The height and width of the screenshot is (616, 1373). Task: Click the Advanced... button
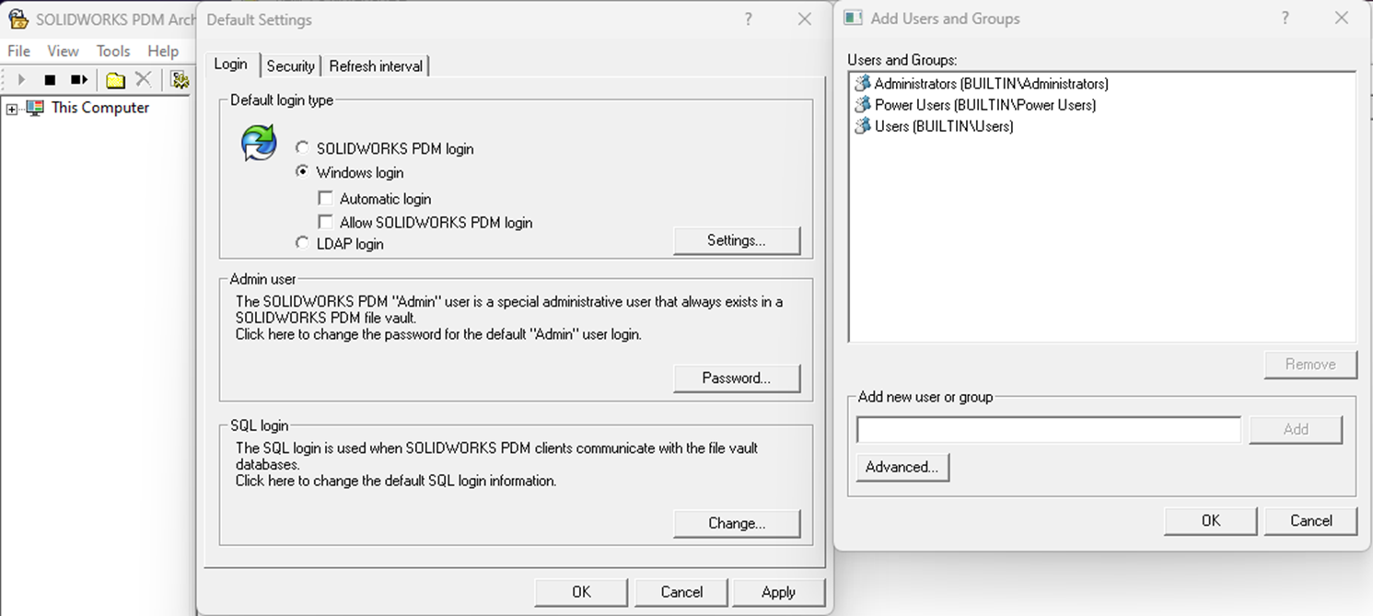pos(902,467)
